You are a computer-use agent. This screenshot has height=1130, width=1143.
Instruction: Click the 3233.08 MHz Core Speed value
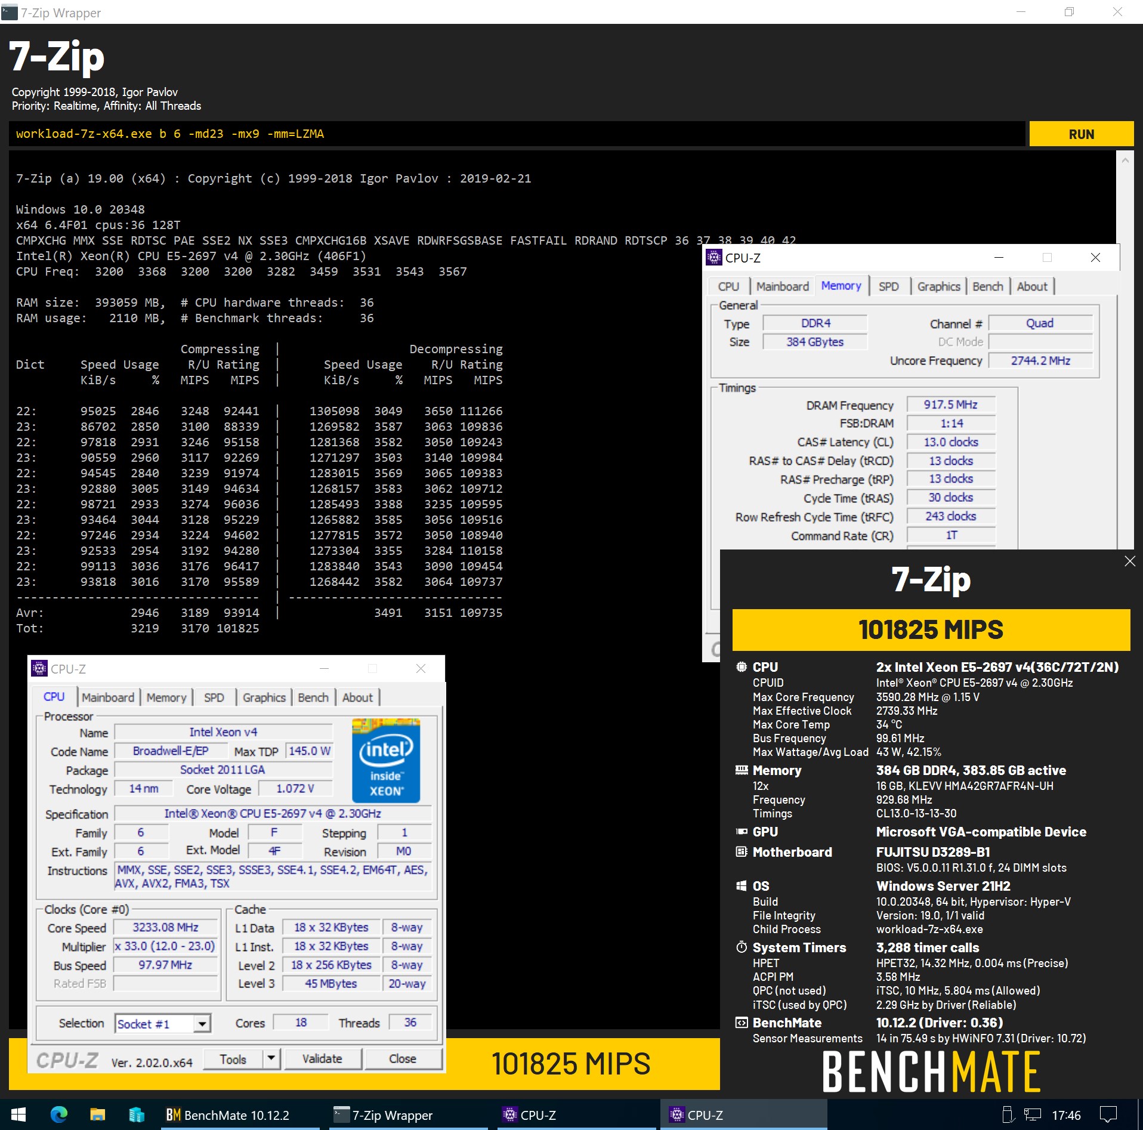point(165,927)
